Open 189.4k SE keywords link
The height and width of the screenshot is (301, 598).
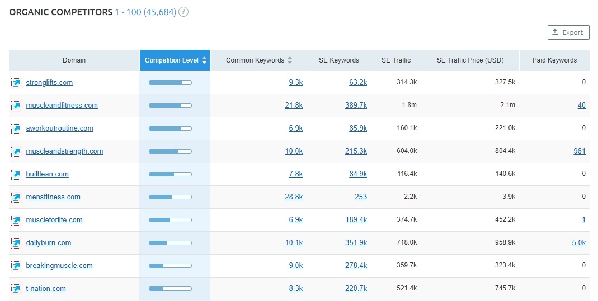[356, 219]
